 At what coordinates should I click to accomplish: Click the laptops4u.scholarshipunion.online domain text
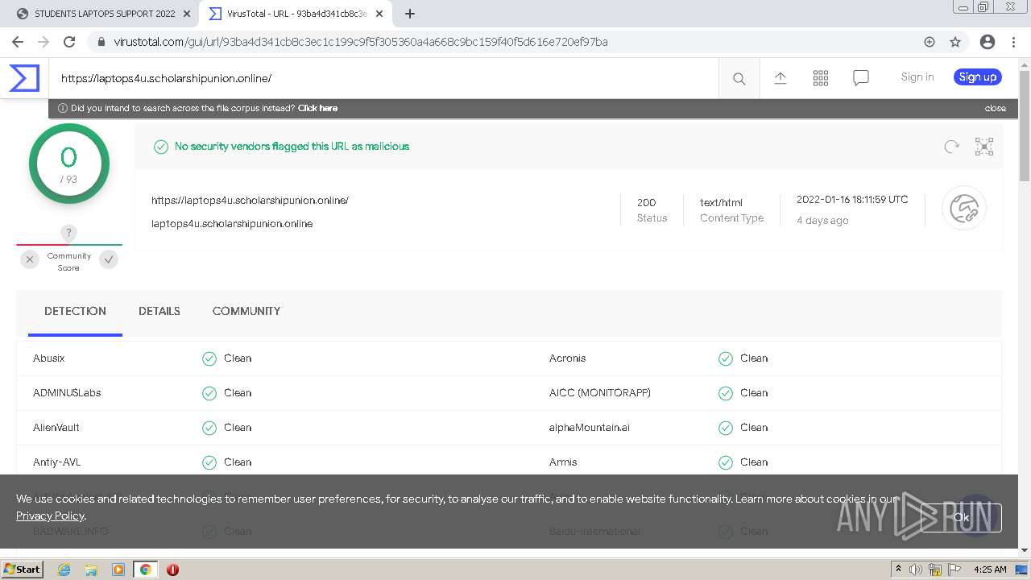pyautogui.click(x=232, y=224)
